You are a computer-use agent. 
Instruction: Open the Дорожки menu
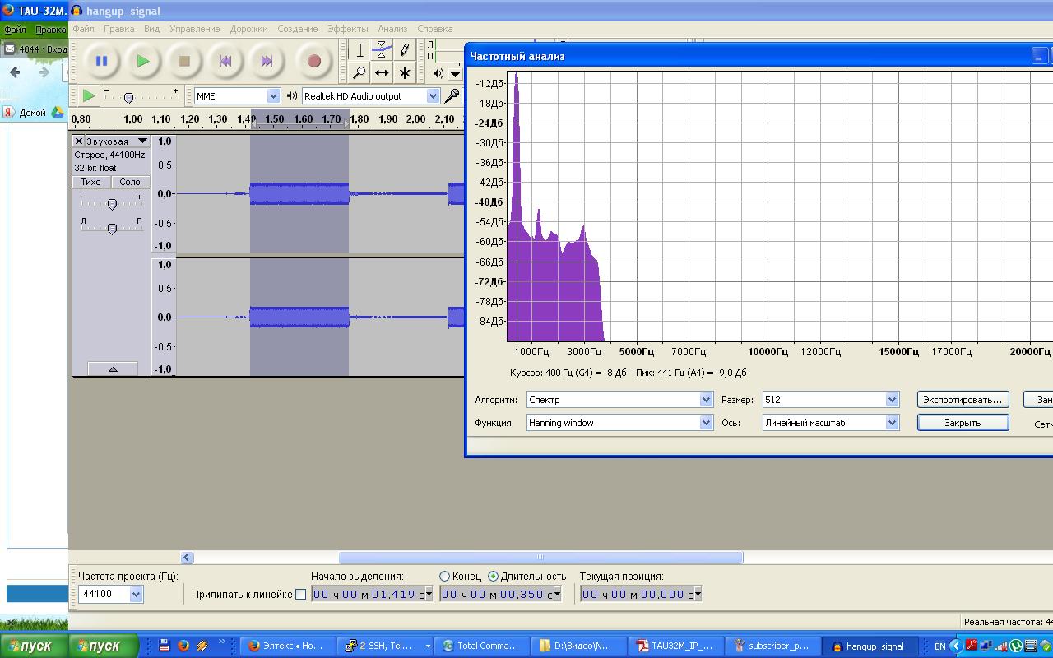point(248,29)
